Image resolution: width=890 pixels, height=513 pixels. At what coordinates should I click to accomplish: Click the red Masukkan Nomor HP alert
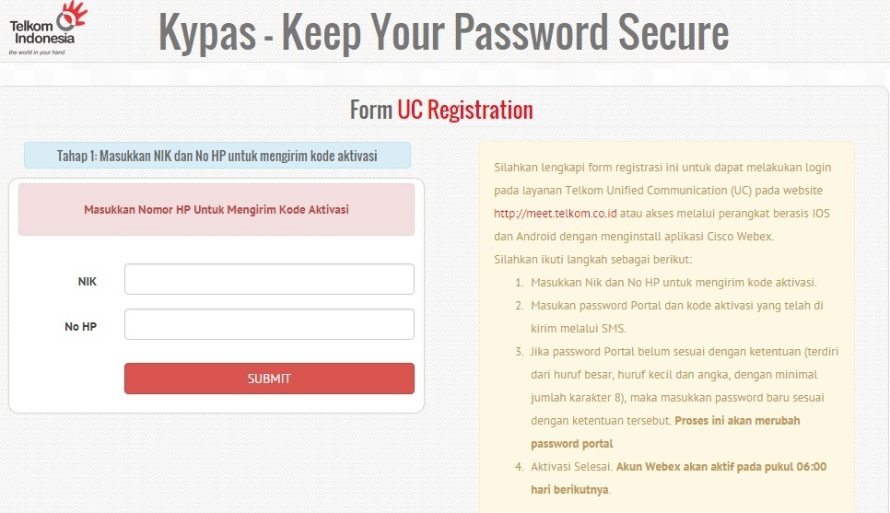click(217, 209)
